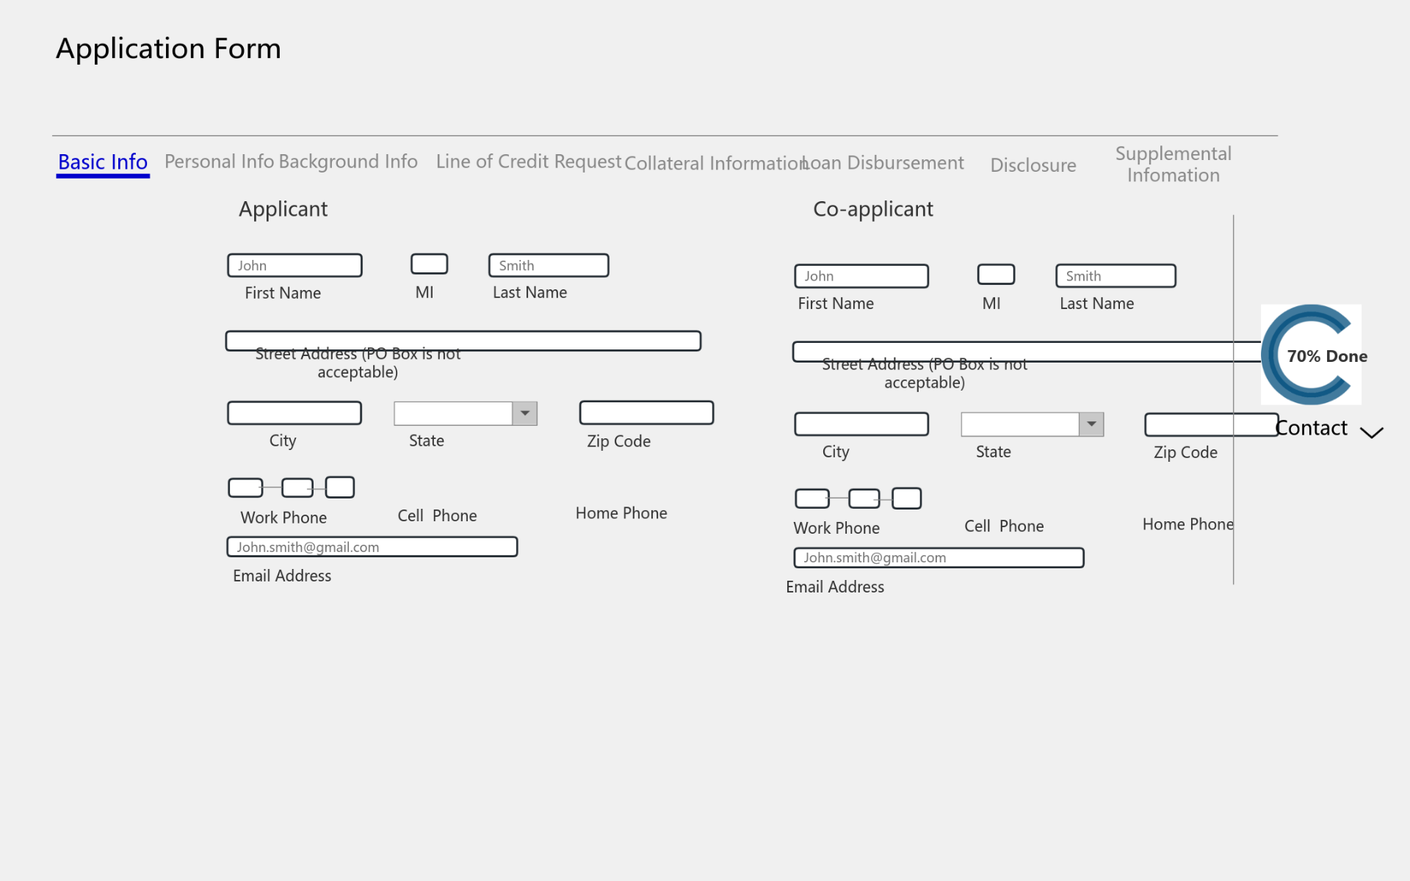This screenshot has height=881, width=1410.
Task: Click the Co-applicant City field
Action: click(x=861, y=424)
